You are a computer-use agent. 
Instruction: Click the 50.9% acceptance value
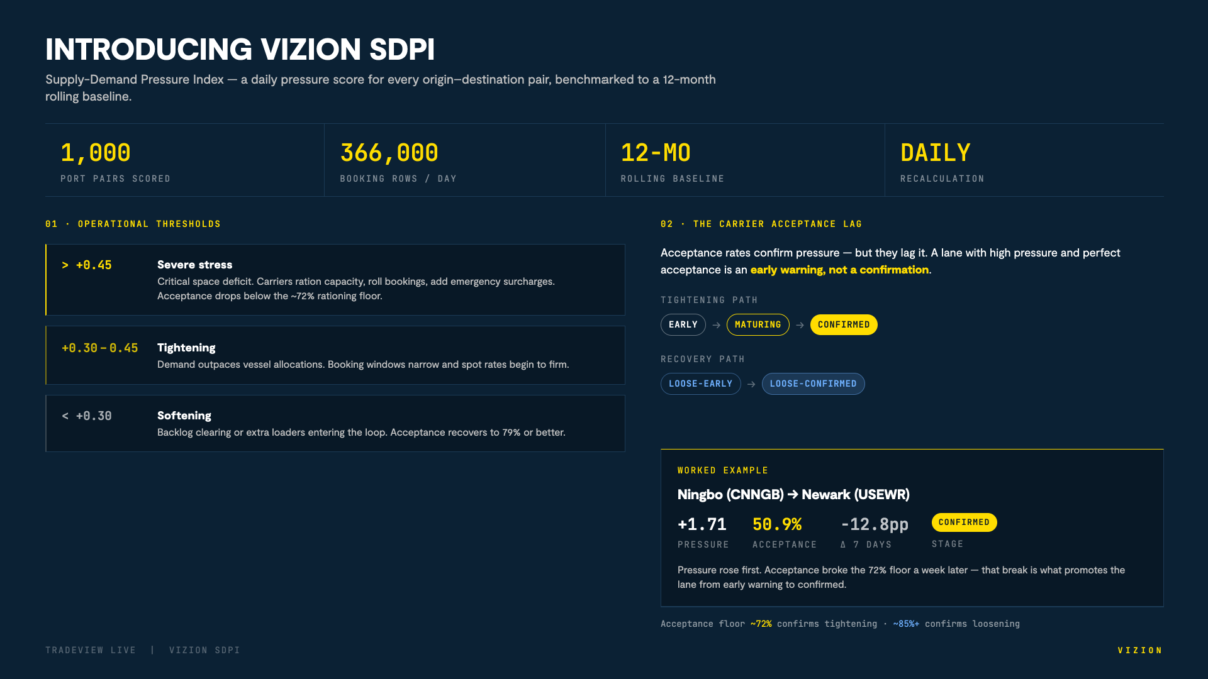tap(777, 524)
